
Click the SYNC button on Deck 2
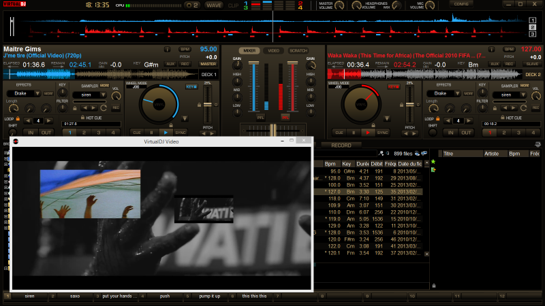point(382,133)
